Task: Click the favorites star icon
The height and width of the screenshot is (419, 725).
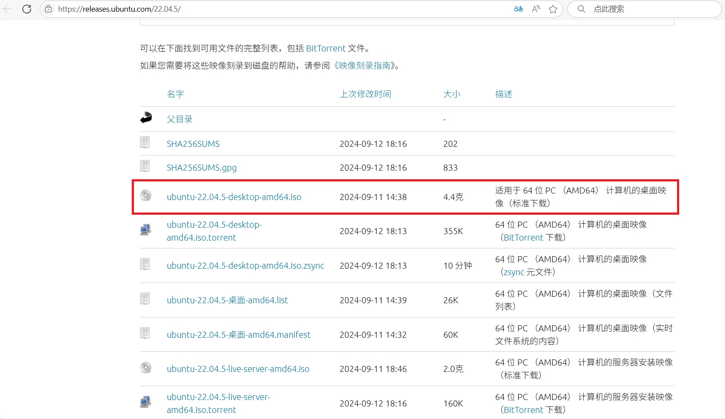Action: pyautogui.click(x=553, y=9)
